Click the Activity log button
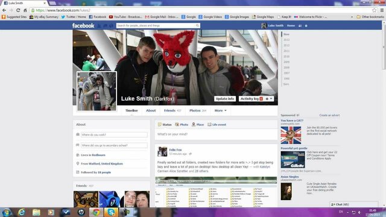 click(252, 99)
